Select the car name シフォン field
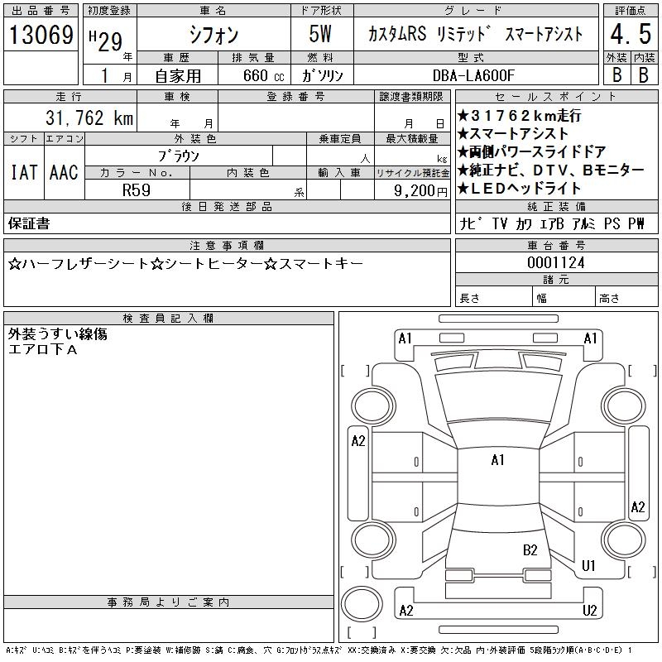 pyautogui.click(x=212, y=34)
